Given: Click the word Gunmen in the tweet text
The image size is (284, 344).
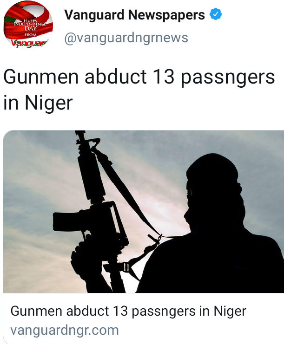Looking at the screenshot, I should [x=41, y=77].
